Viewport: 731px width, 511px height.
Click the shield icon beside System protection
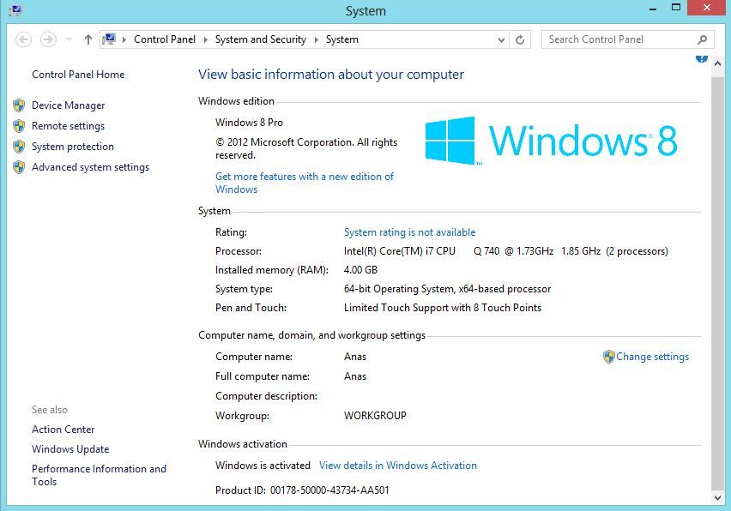(x=19, y=147)
